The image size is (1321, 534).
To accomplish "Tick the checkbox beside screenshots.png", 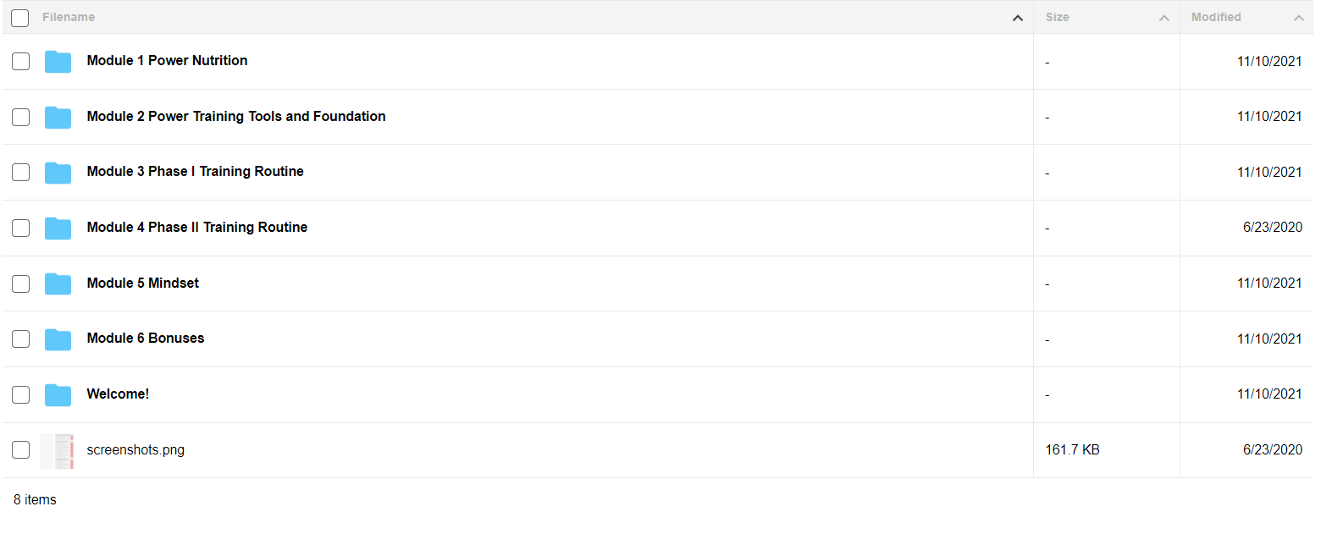I will (20, 450).
